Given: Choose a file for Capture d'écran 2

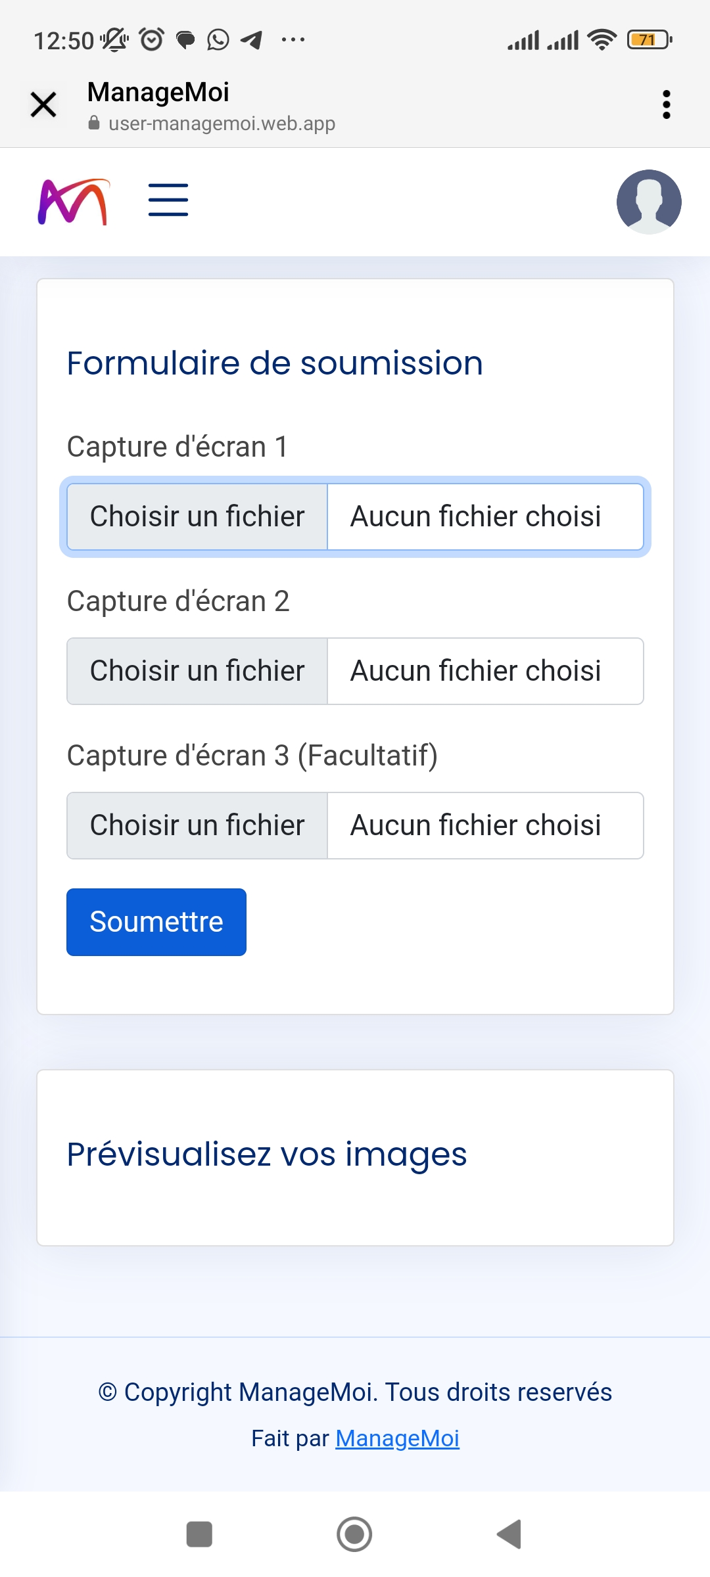Looking at the screenshot, I should point(197,672).
